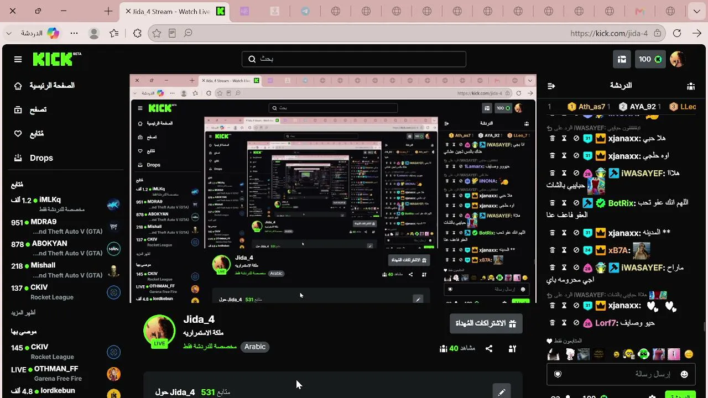Open MDRA9 channel in sidebar
708x398 pixels.
[x=65, y=227]
